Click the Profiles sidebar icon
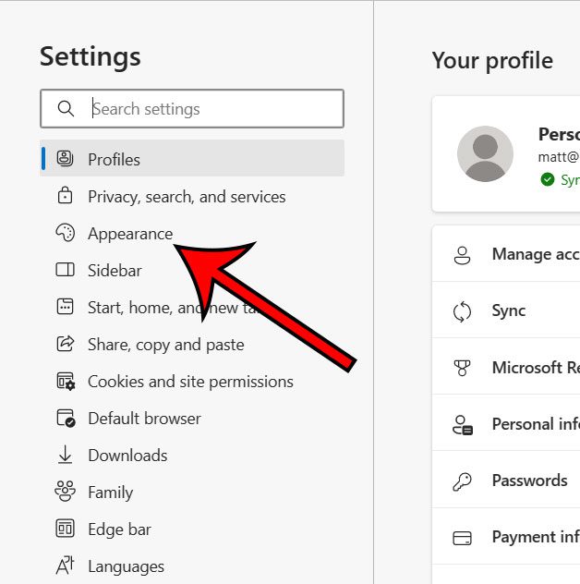 65,159
